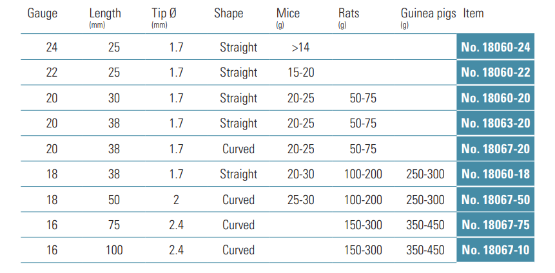This screenshot has height=273, width=555.
Task: Click the Shape column header
Action: 228,14
